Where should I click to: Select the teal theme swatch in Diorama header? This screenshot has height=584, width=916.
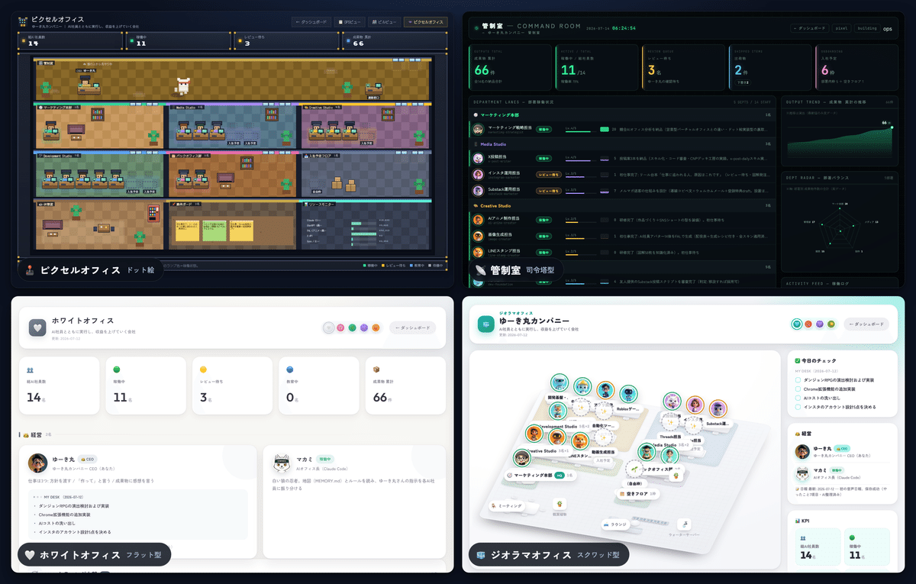pos(797,324)
